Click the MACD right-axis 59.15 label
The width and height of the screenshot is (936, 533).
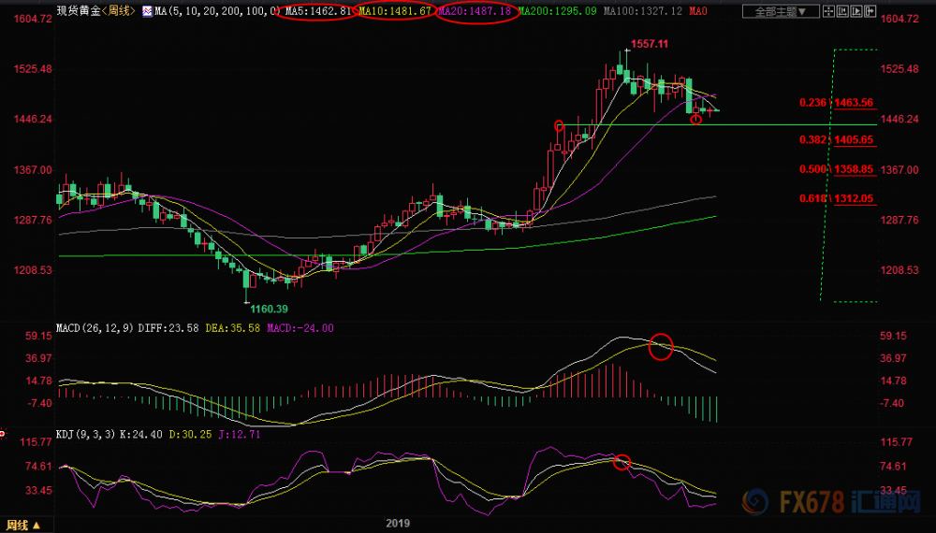tap(893, 337)
